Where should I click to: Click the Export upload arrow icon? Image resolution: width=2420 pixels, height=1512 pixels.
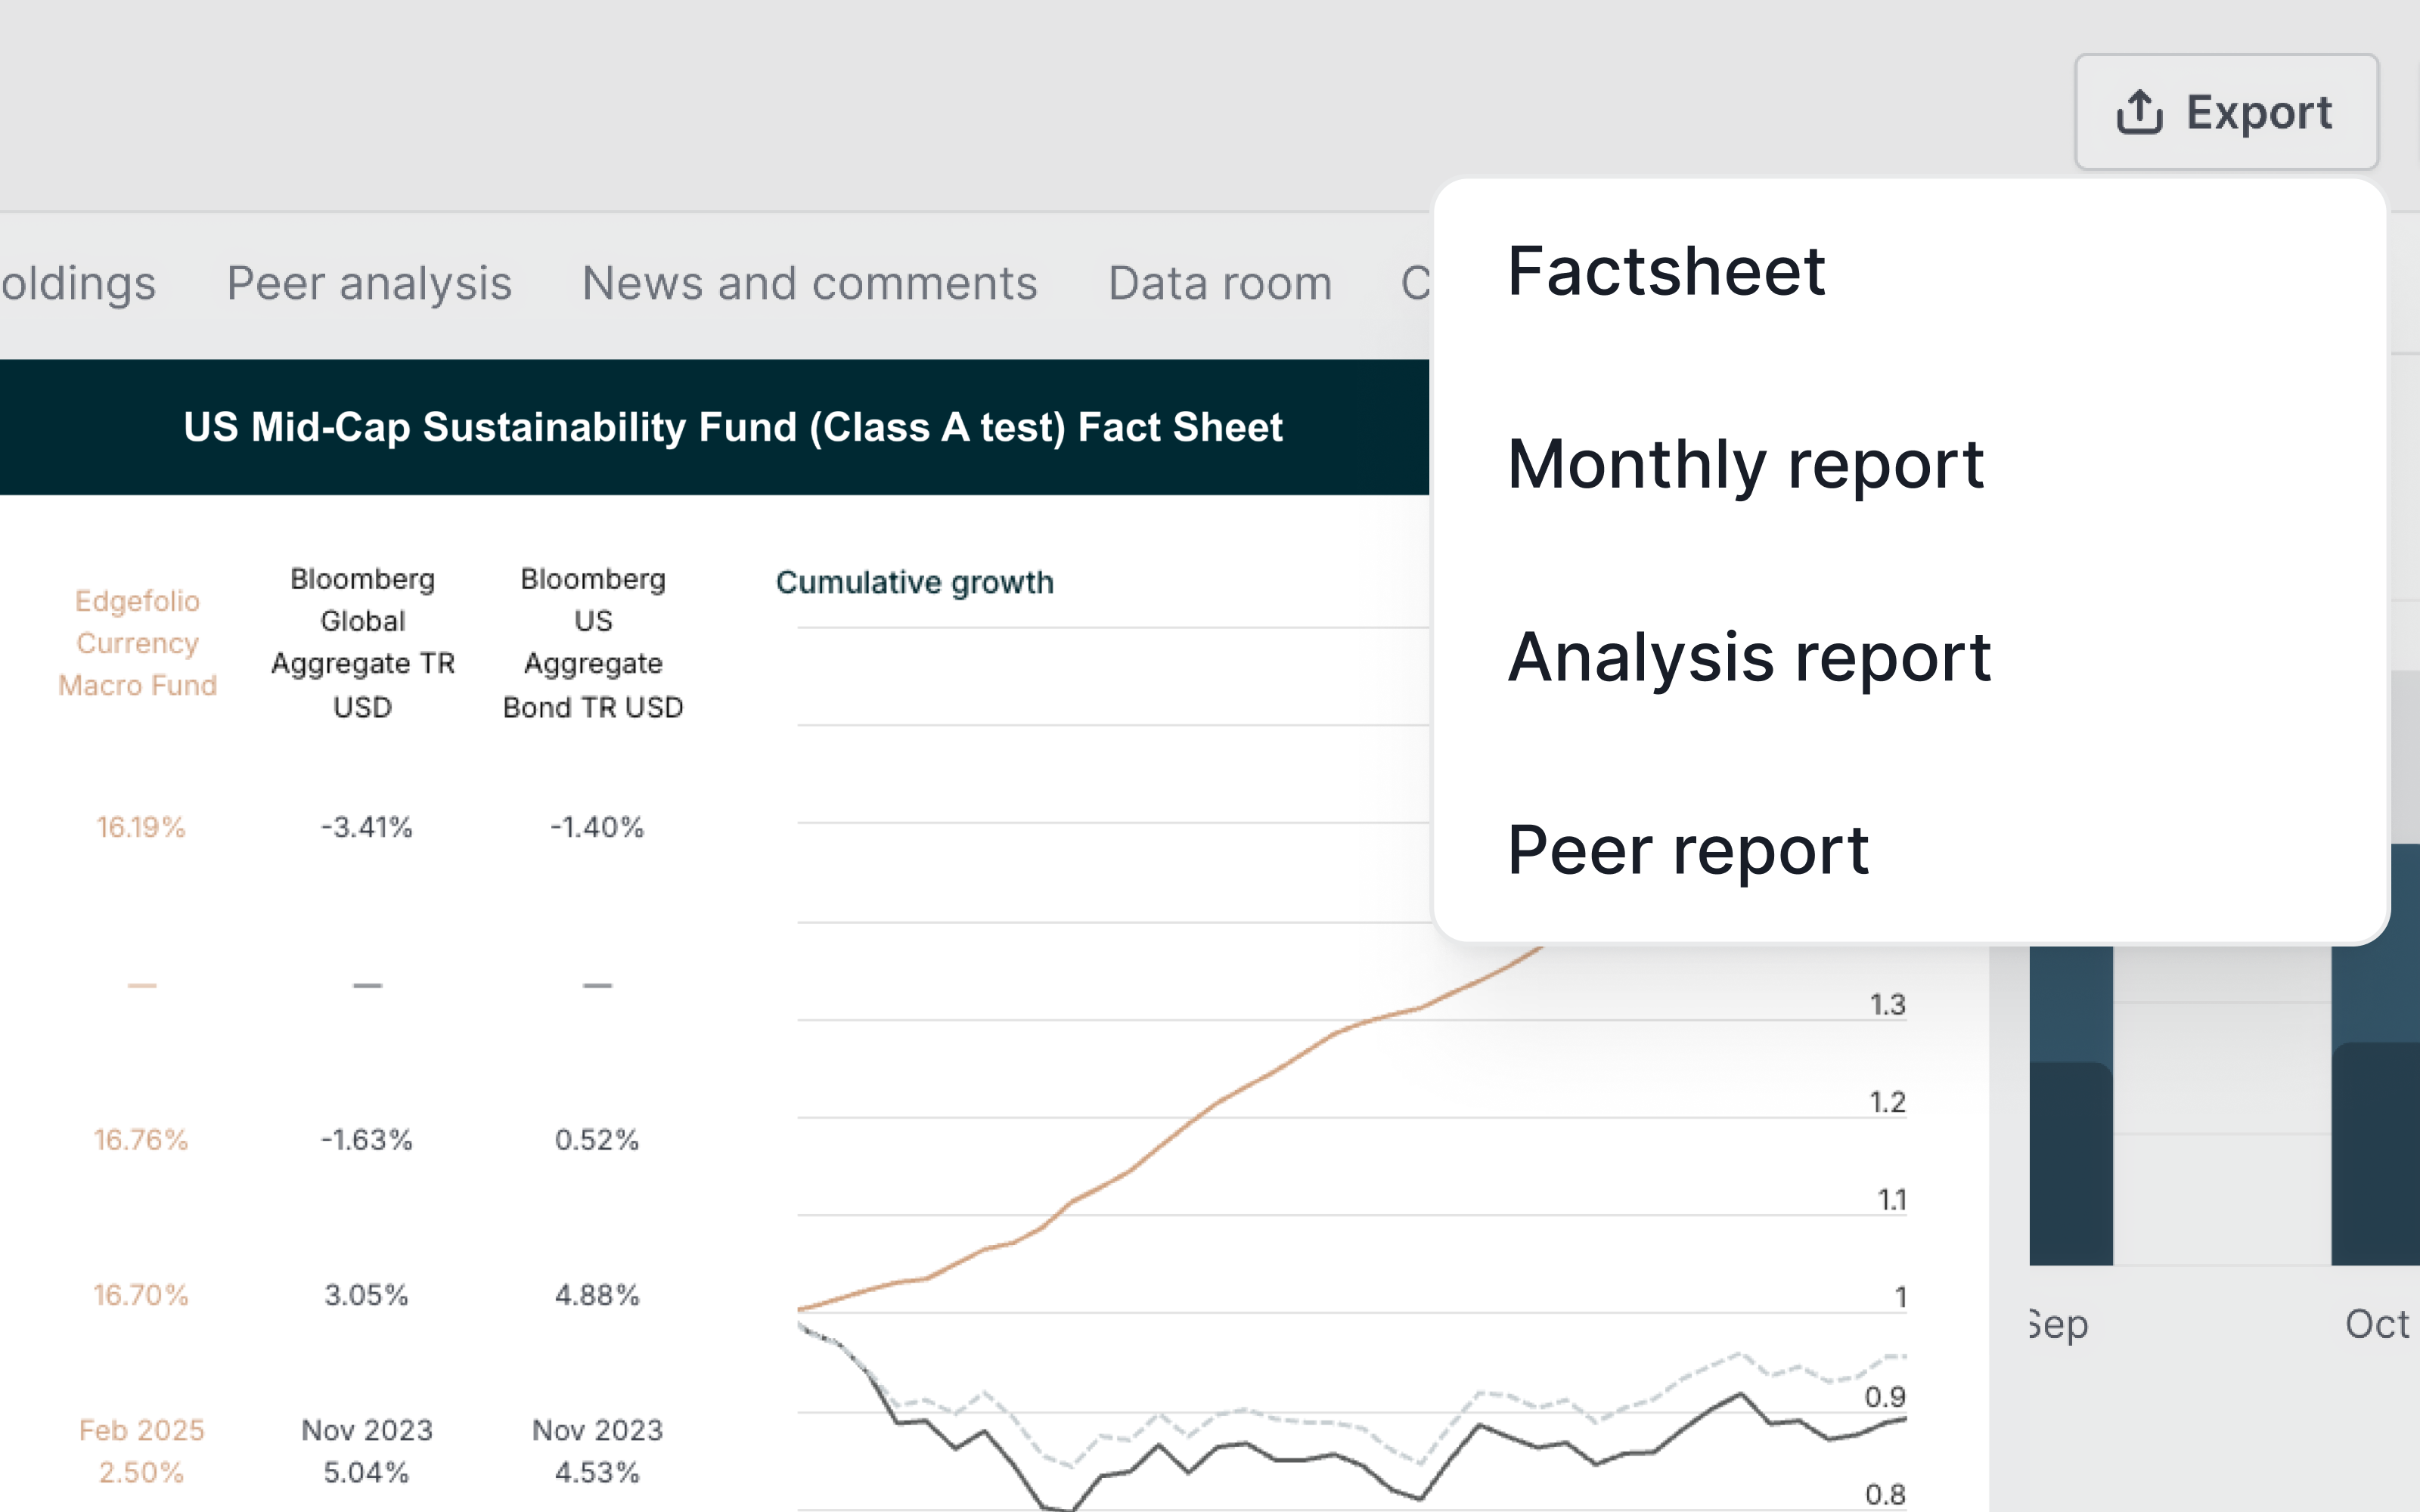[2139, 112]
